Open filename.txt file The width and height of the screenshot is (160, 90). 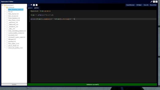click(x=12, y=39)
